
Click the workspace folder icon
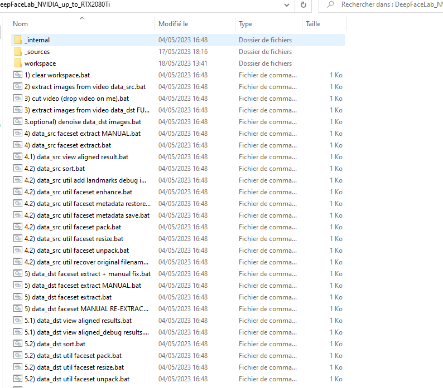pyautogui.click(x=18, y=63)
